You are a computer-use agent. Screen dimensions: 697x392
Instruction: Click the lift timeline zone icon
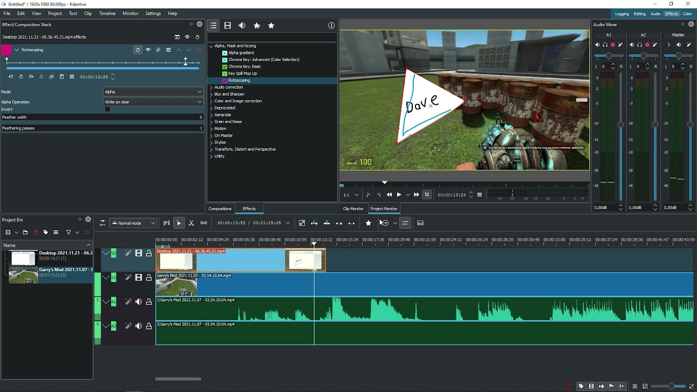point(351,223)
